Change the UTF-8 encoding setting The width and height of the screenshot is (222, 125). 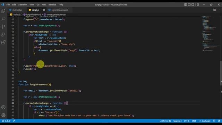point(187,121)
